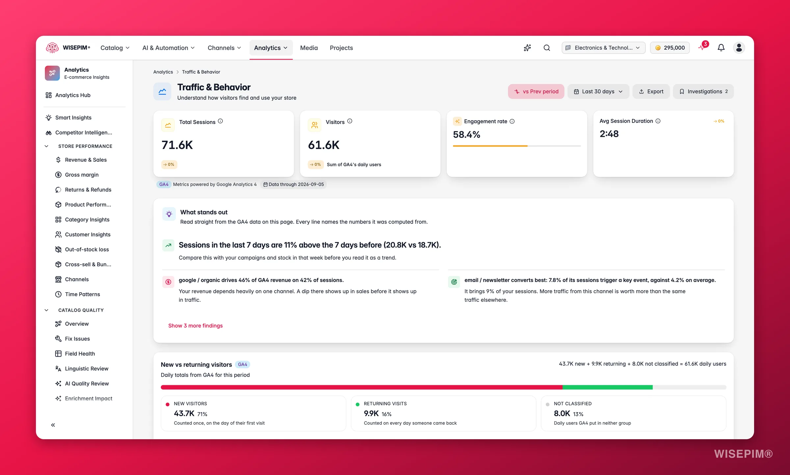Open the Channels top menu dropdown

tap(224, 48)
